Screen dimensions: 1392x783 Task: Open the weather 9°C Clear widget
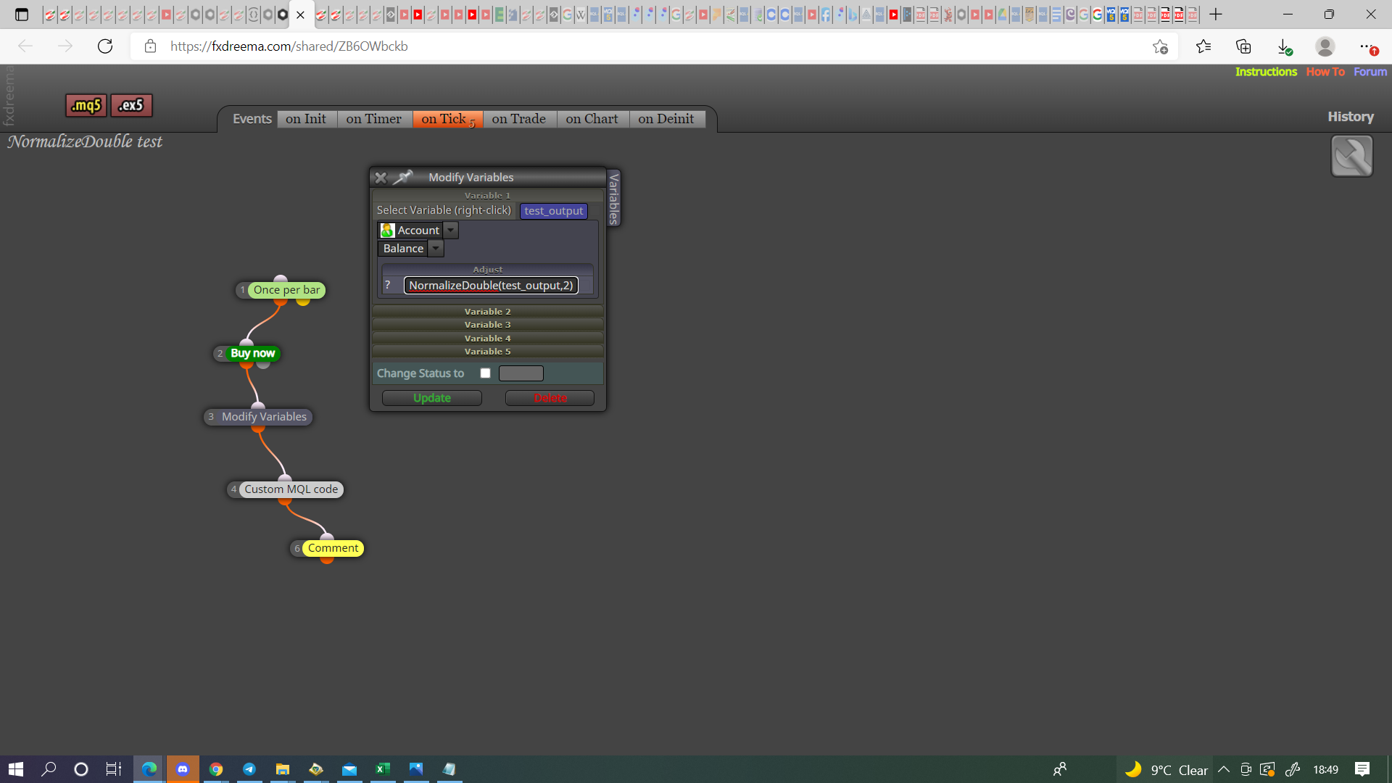coord(1167,769)
